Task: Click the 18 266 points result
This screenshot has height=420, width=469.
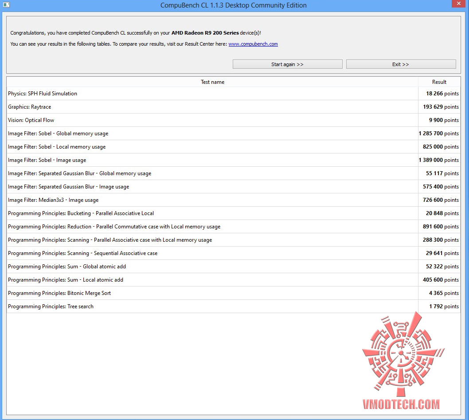Action: pyautogui.click(x=442, y=94)
